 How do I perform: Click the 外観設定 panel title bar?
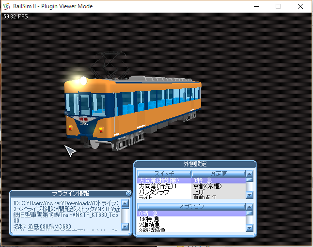pos(195,164)
